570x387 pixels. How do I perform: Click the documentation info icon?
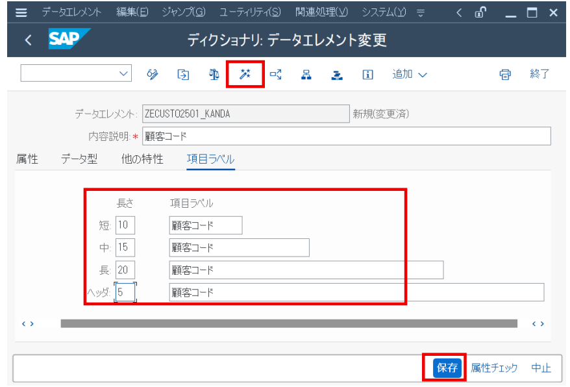click(367, 75)
